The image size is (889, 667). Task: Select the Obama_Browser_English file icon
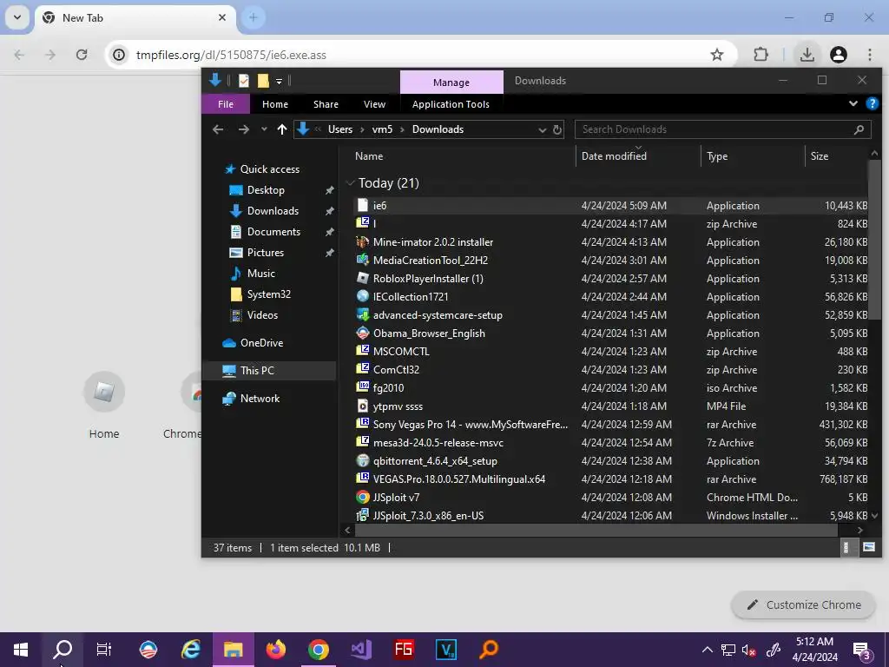pyautogui.click(x=363, y=333)
